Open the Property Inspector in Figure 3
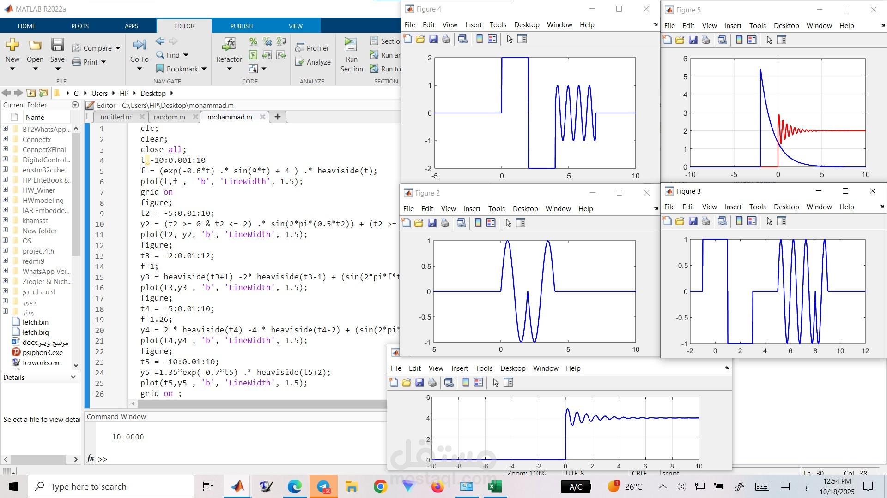 (x=782, y=221)
